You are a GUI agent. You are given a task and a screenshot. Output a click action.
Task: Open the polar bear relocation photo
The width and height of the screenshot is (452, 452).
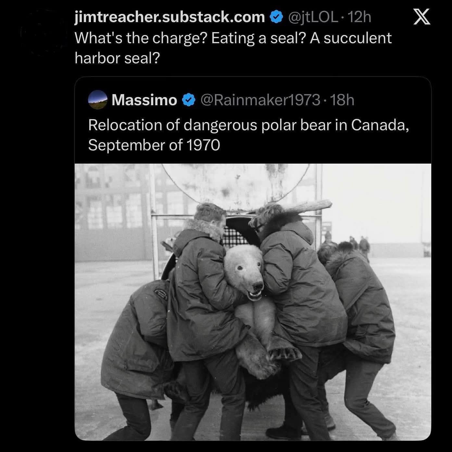point(253,302)
